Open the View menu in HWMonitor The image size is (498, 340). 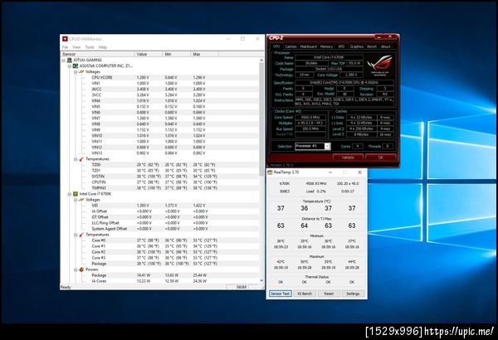click(76, 47)
